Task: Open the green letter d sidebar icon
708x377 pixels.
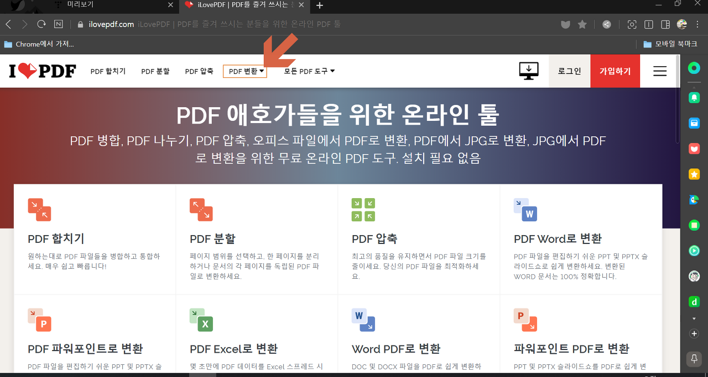Action: click(694, 302)
